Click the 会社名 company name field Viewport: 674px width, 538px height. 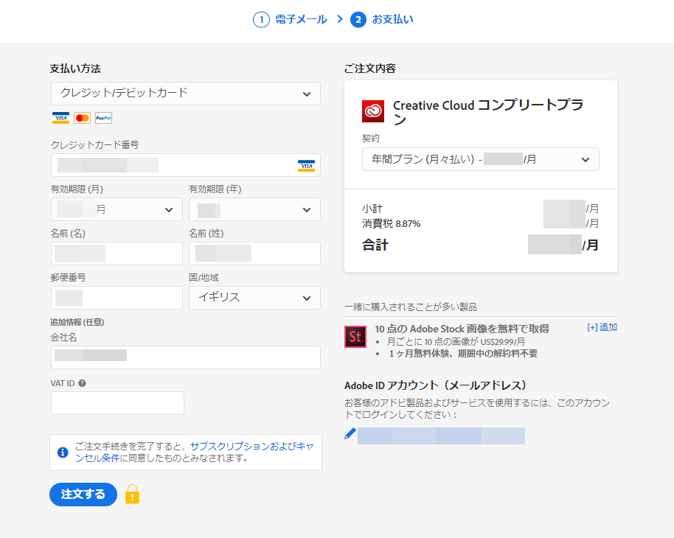click(x=186, y=357)
